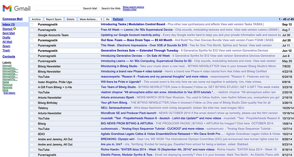The height and width of the screenshot is (157, 294).
Task: Open the 1 - 45 of 45 message count
Action: click(286, 19)
